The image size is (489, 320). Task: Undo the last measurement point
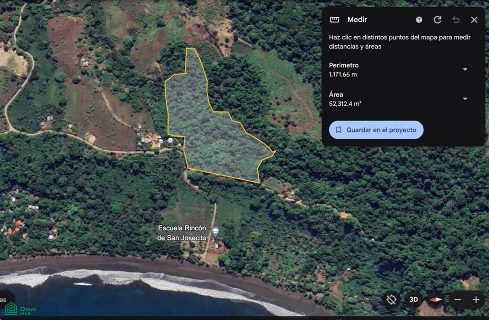[x=456, y=20]
